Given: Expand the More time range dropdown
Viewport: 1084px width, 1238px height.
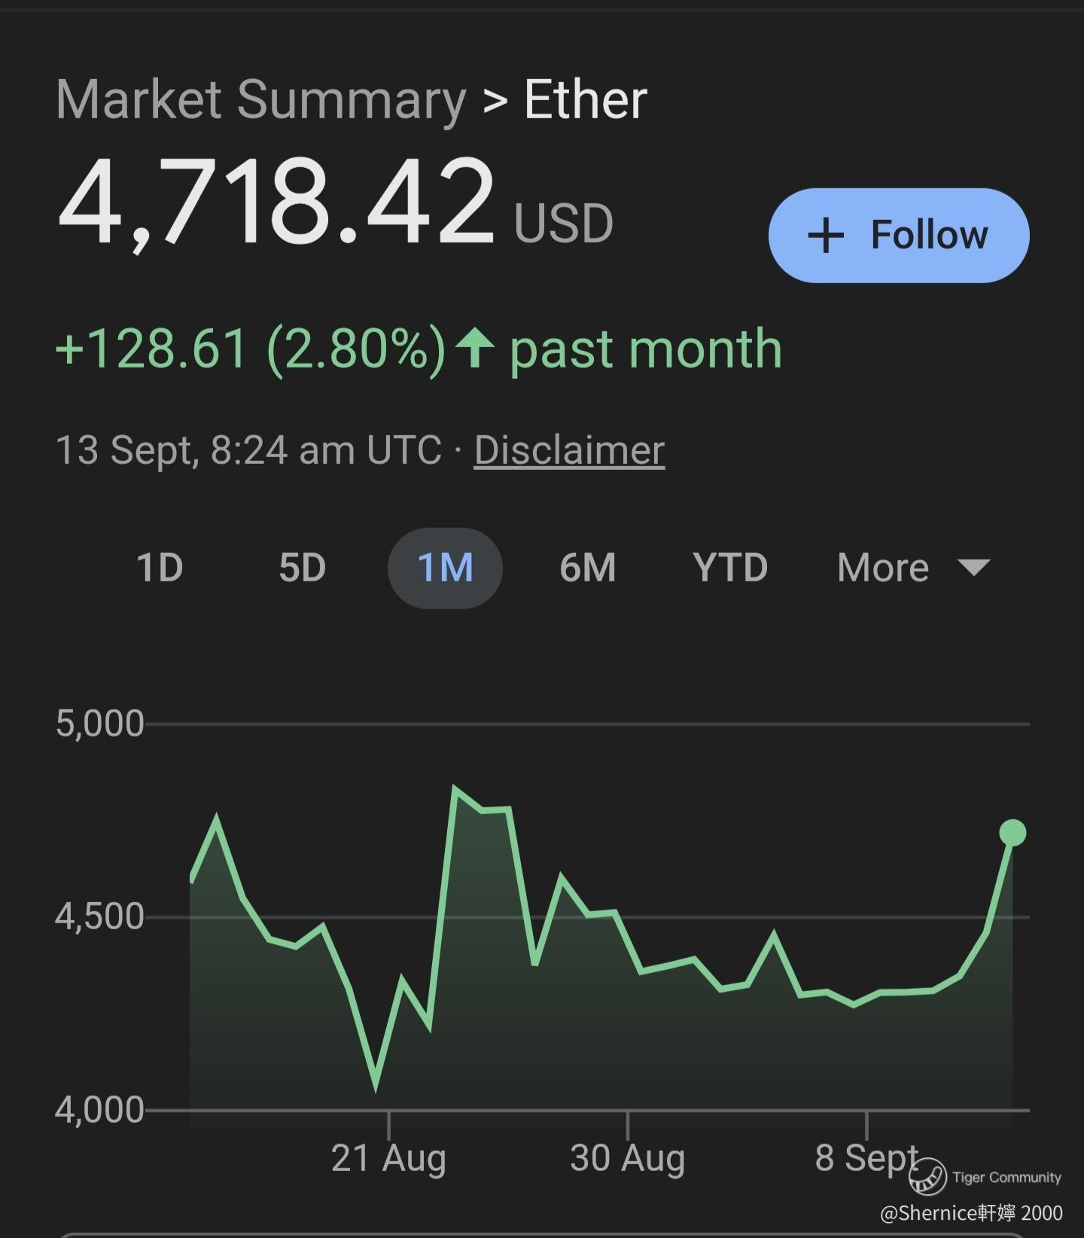Looking at the screenshot, I should pos(913,568).
